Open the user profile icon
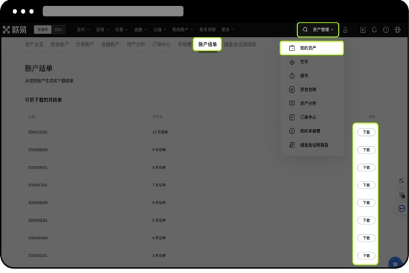409x273 pixels. tap(345, 30)
